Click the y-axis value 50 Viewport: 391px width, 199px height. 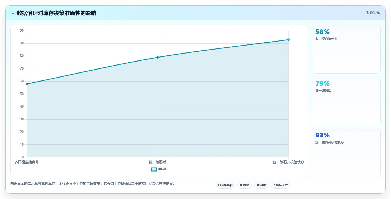tap(22, 94)
